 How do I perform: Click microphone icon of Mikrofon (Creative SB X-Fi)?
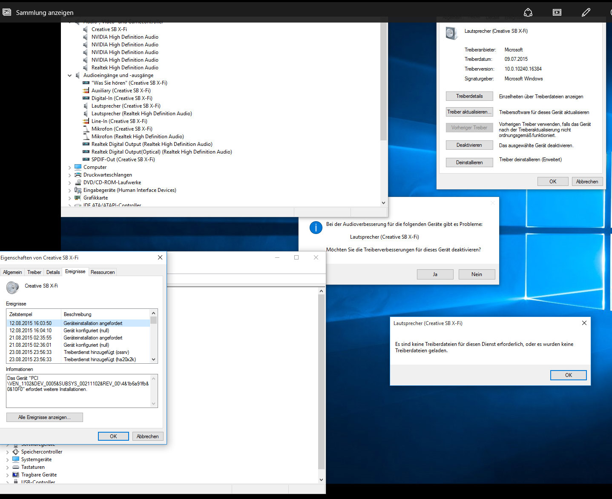tap(86, 129)
